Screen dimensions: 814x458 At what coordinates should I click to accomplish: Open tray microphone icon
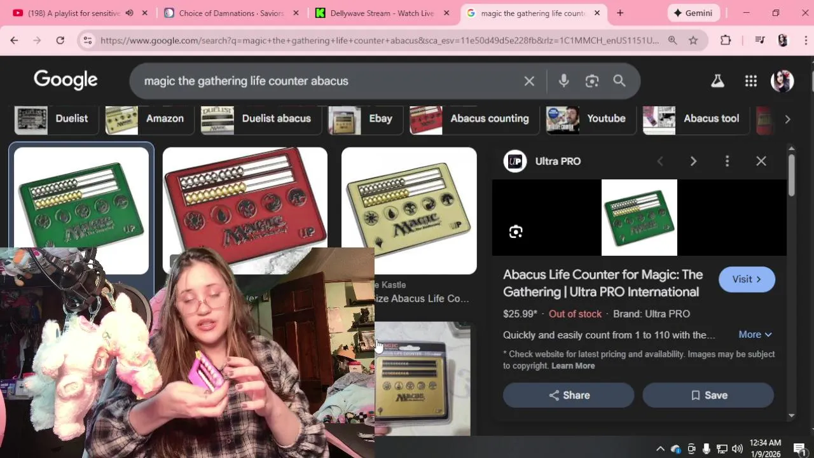click(x=707, y=448)
